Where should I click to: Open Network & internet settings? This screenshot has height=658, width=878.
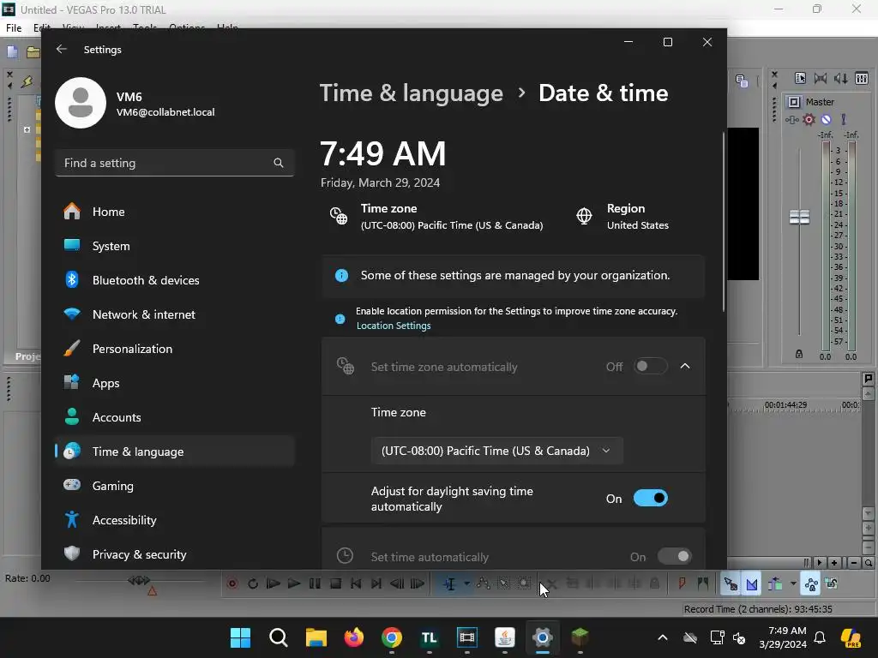(175, 314)
